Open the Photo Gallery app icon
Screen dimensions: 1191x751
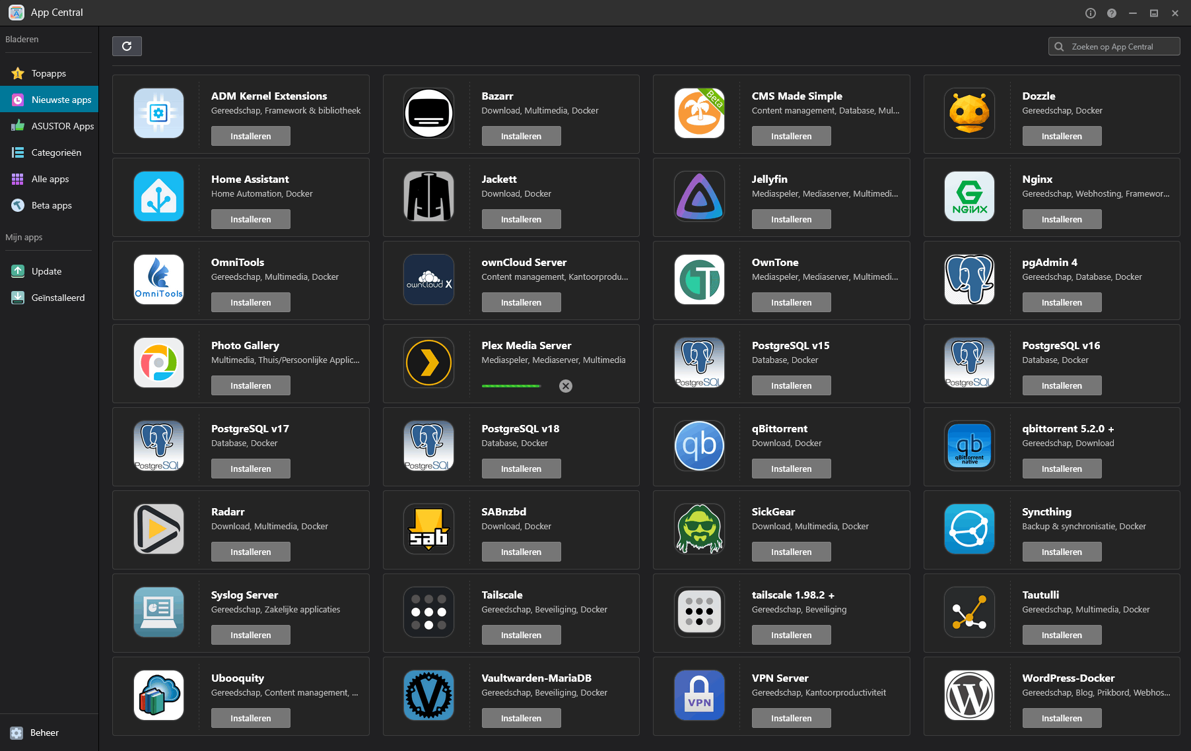point(158,363)
